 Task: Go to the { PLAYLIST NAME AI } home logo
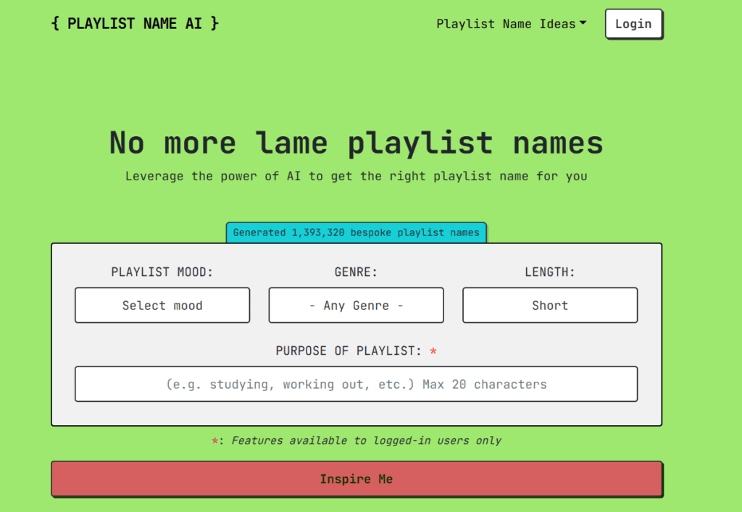point(135,23)
